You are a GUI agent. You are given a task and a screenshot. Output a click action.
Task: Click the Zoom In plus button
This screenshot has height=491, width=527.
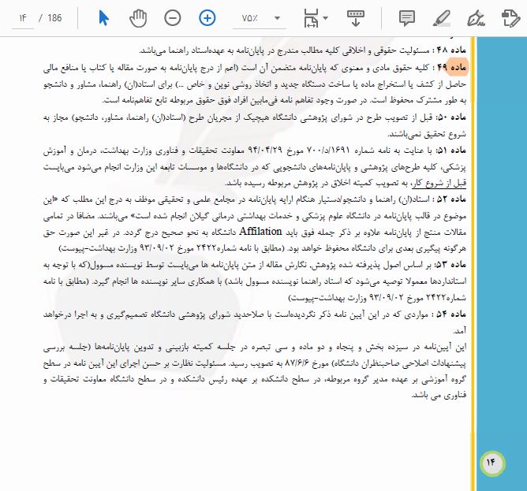pyautogui.click(x=207, y=17)
